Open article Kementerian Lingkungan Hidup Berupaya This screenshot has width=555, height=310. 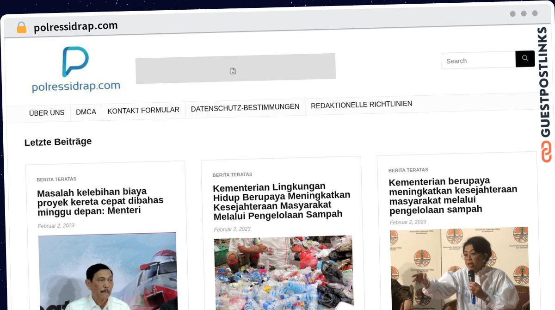click(x=282, y=201)
